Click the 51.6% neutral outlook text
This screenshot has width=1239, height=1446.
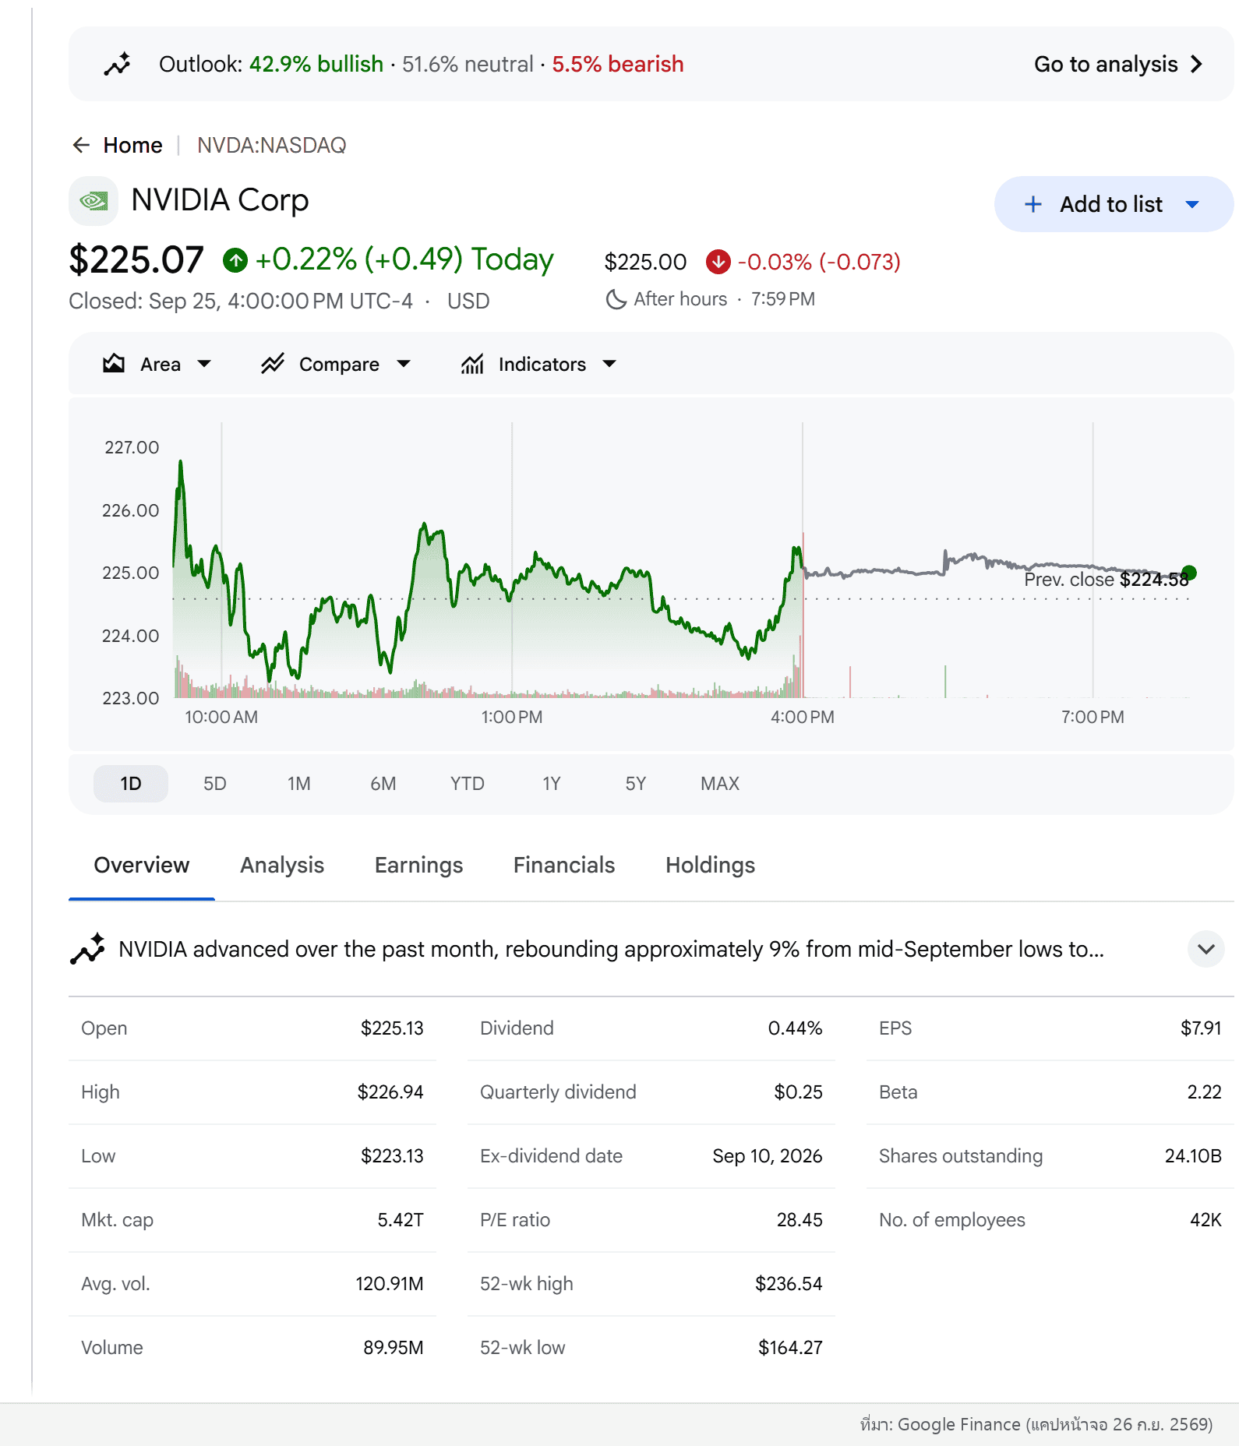[x=468, y=64]
